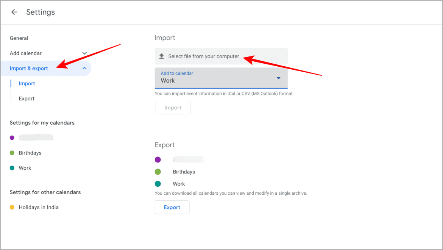Open Birthdays calendar settings in the sidebar
The height and width of the screenshot is (250, 443).
point(30,153)
